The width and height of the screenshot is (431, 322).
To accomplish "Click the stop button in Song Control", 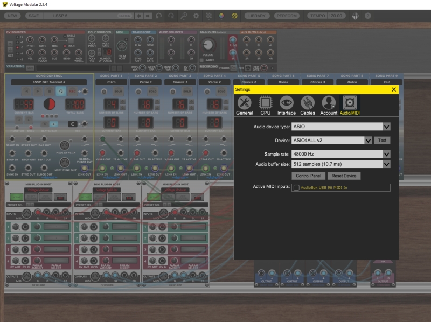I will tap(50, 91).
